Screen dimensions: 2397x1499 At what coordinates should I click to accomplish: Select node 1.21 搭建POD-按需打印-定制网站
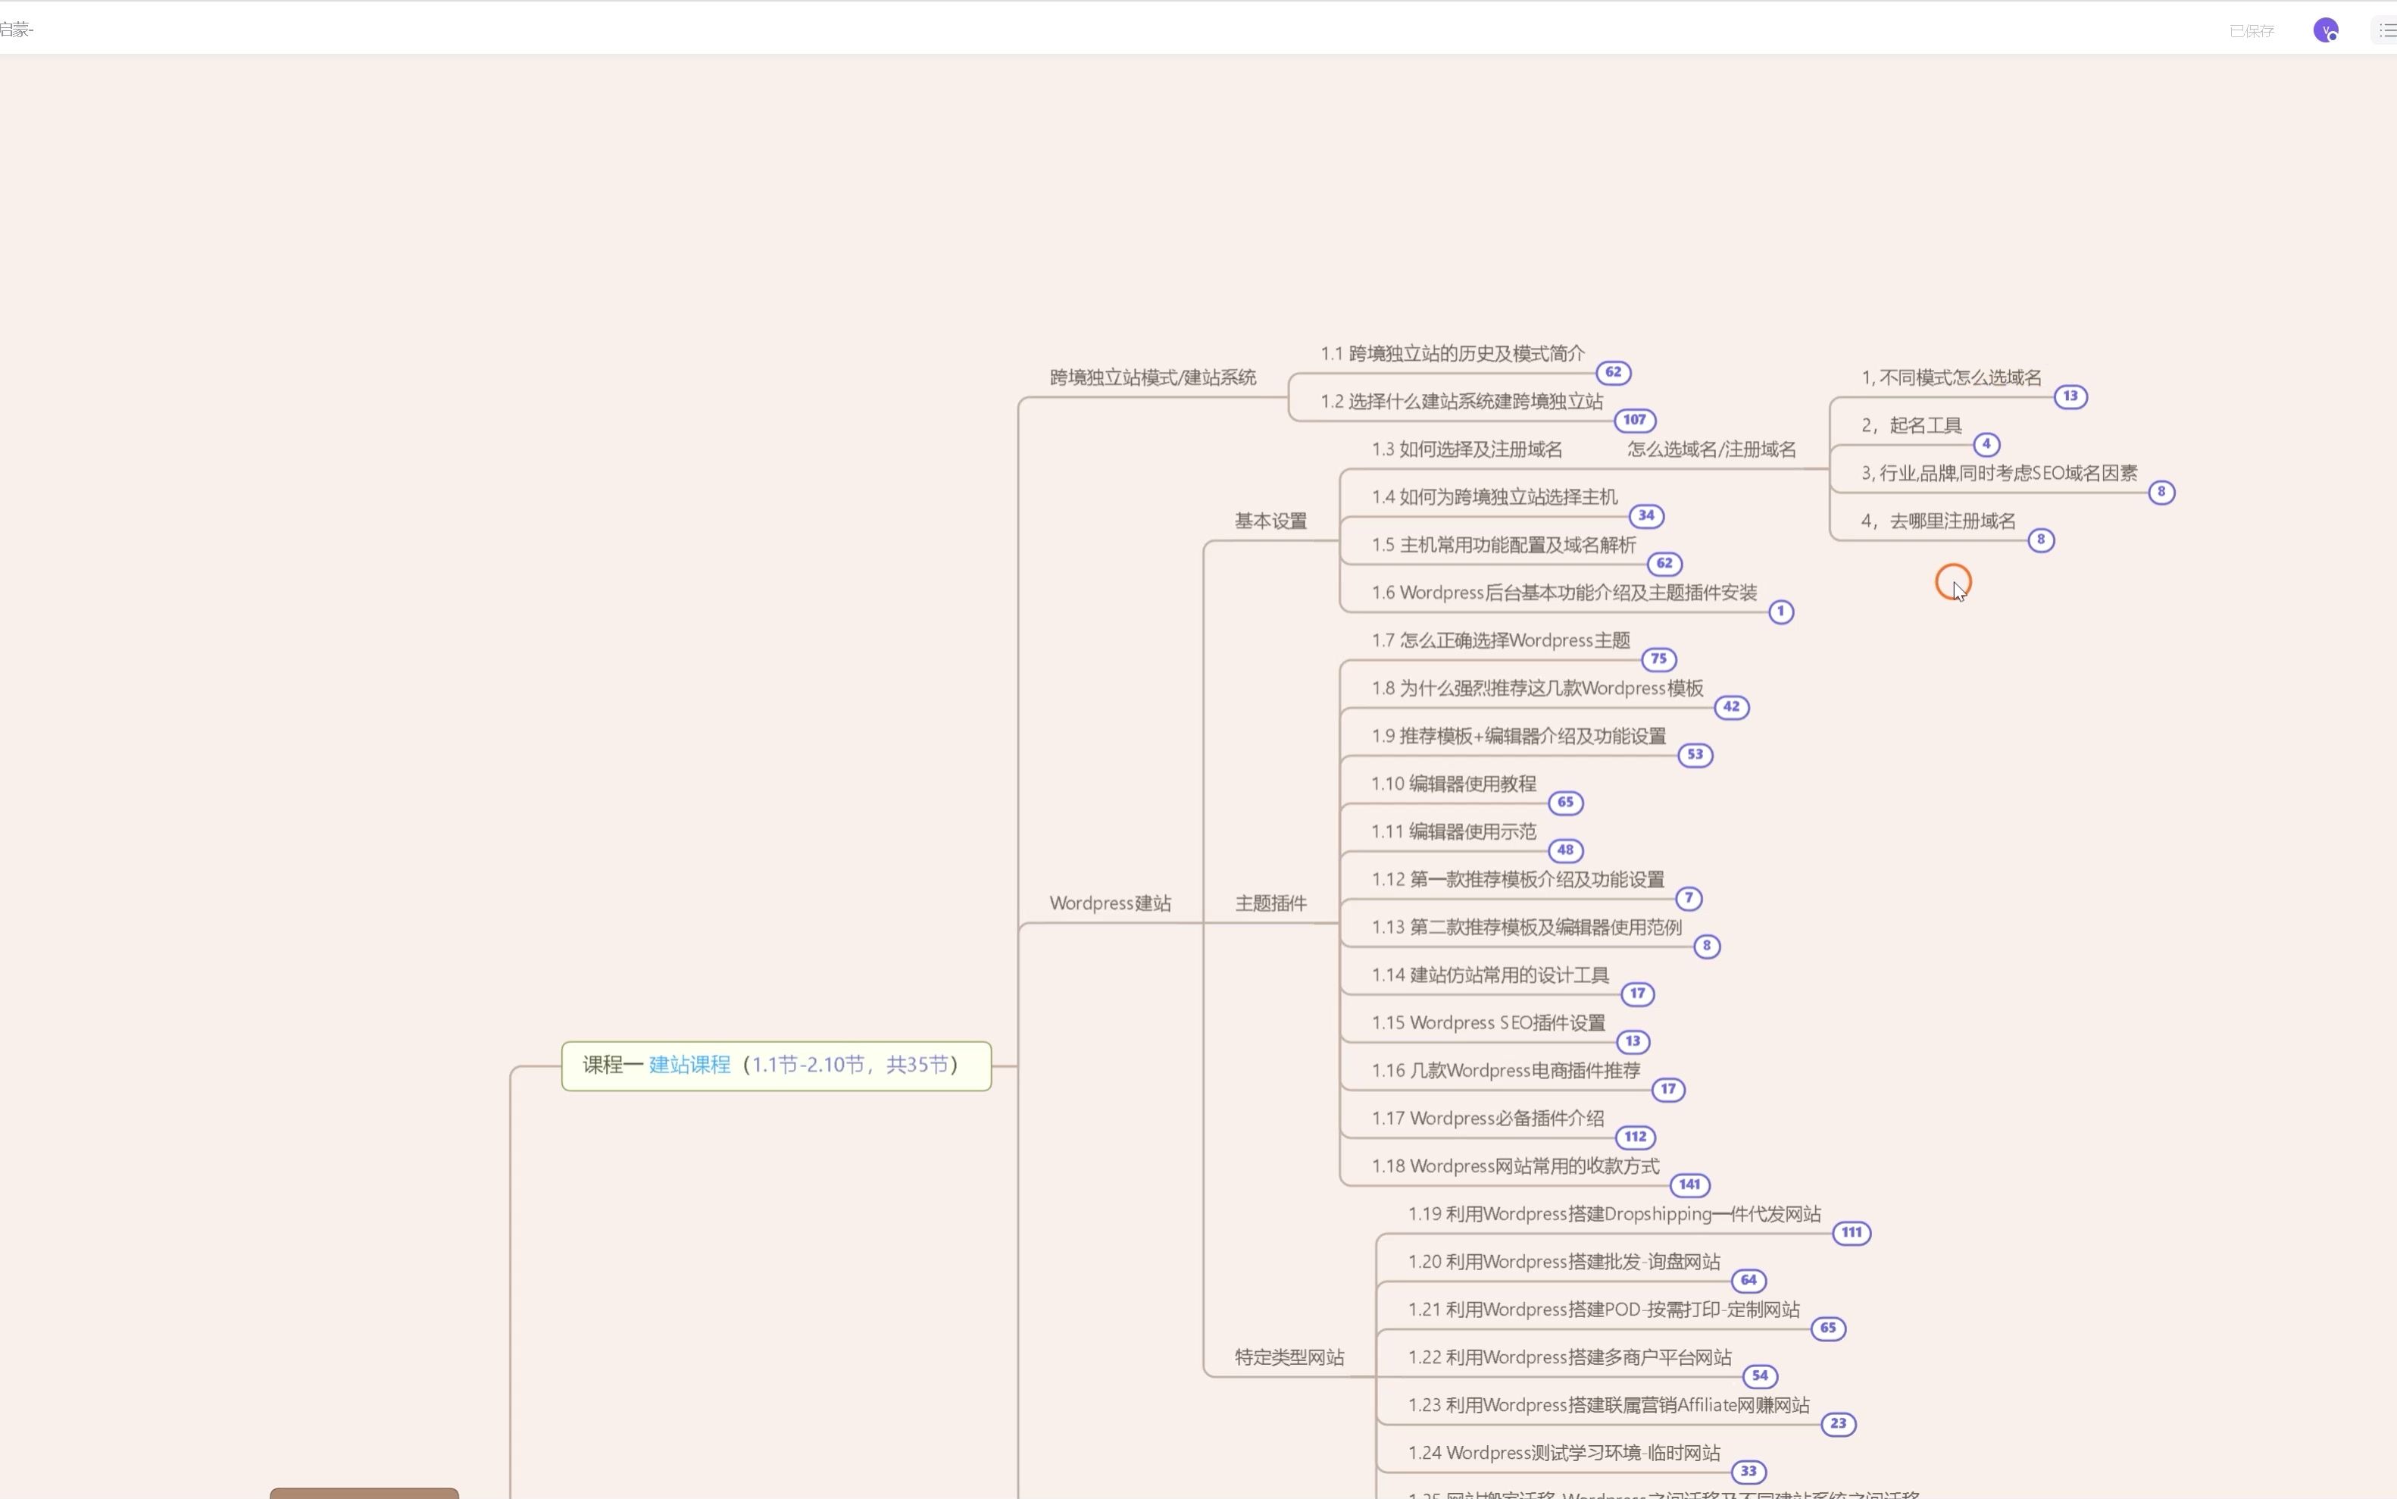(1603, 1310)
